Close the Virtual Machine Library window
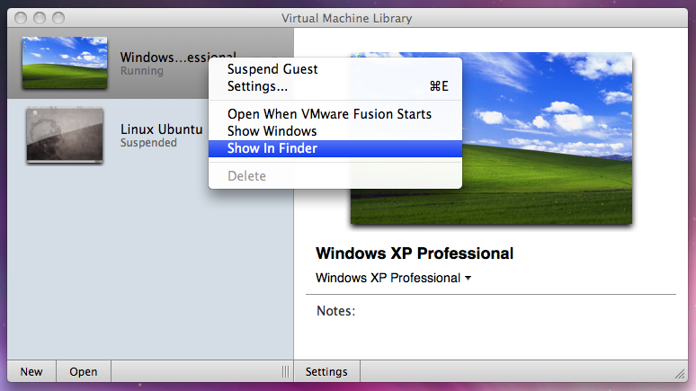This screenshot has width=696, height=391. 21,18
